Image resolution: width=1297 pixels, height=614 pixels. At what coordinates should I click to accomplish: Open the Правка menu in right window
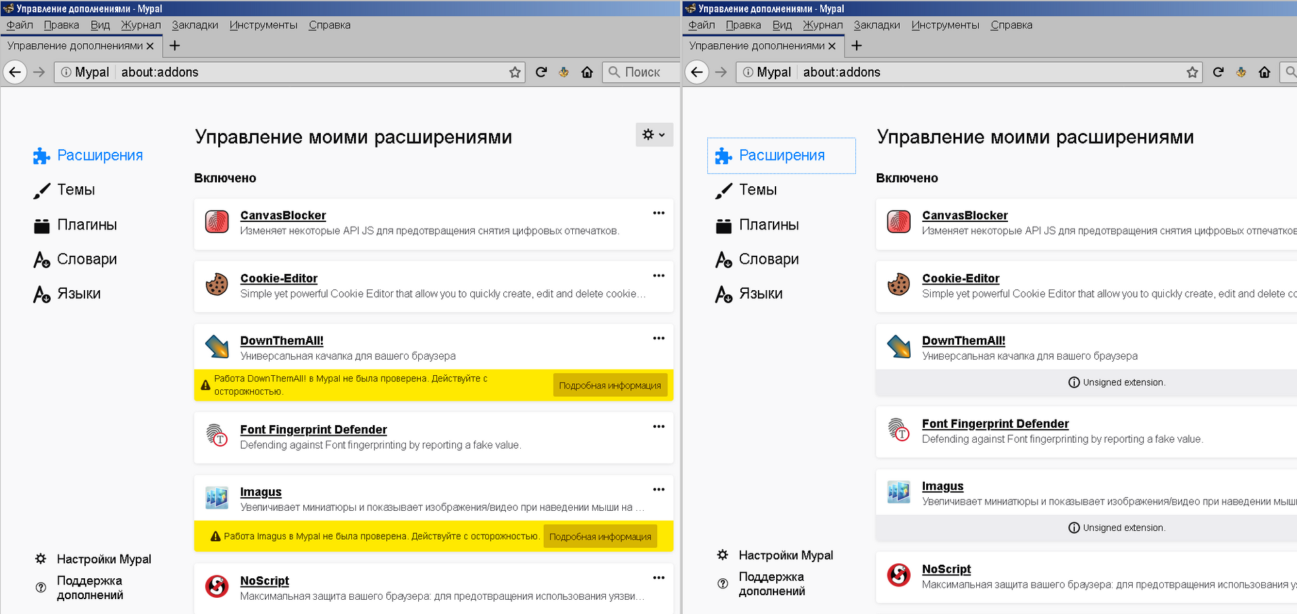pos(743,25)
